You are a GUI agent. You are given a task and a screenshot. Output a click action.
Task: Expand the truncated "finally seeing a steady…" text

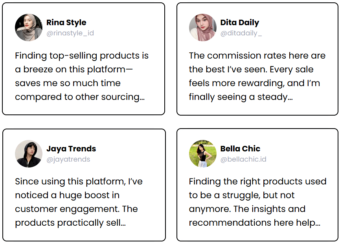pyautogui.click(x=241, y=97)
